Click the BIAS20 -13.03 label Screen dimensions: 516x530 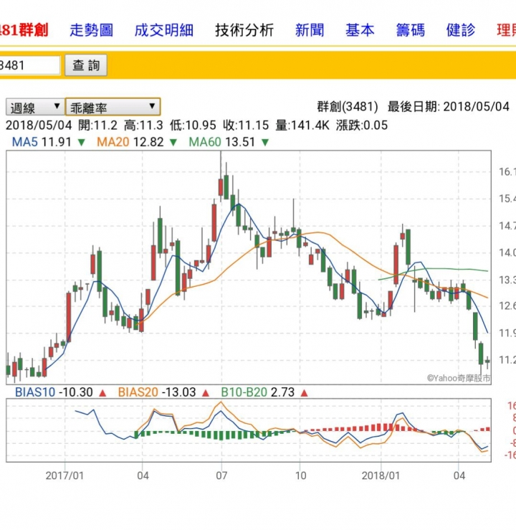(x=157, y=392)
